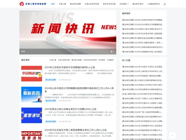Image resolution: width=186 pixels, height=140 pixels.
Task: Open article 黑龙江哈尔滨事业单位引才招聘1938人公告
Action: [x=71, y=109]
